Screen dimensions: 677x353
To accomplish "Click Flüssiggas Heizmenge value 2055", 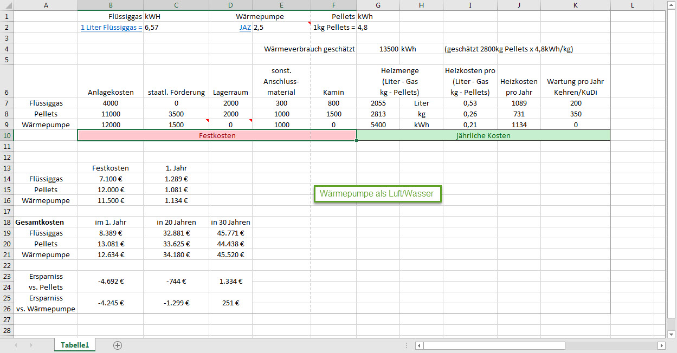I will (x=378, y=103).
